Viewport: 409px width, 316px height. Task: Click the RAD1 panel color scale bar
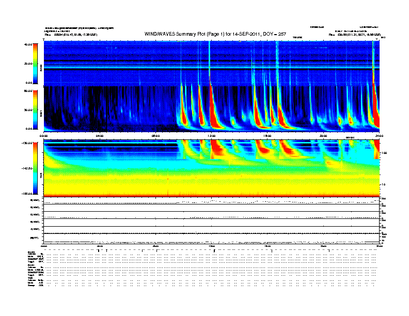[35, 109]
